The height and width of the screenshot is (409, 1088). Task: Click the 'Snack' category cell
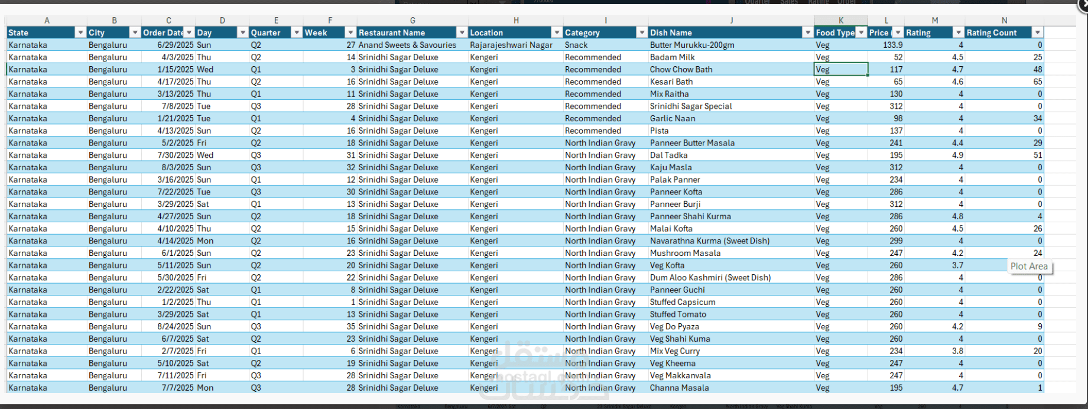pos(606,45)
